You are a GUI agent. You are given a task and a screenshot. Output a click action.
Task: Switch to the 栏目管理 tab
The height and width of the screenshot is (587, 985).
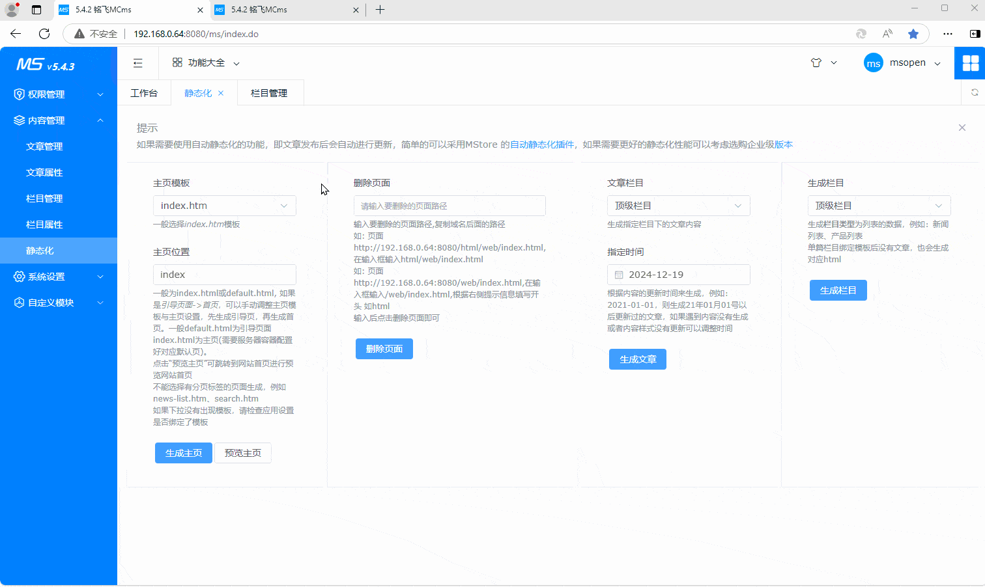(269, 93)
